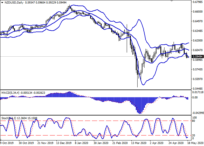The image size is (204, 146).
Task: Click the small arrow icon before NZDUSD title
Action: click(2, 2)
